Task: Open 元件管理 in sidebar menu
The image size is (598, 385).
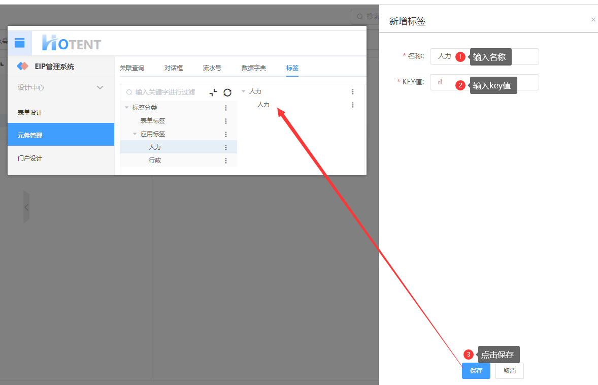Action: click(61, 134)
